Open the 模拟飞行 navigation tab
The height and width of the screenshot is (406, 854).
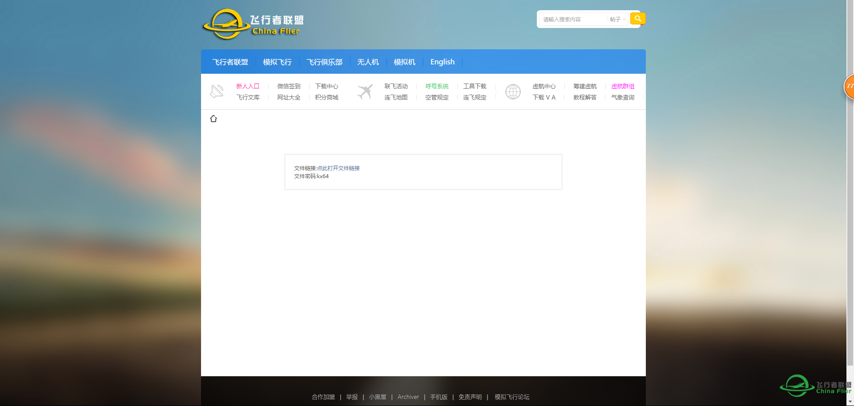[277, 62]
